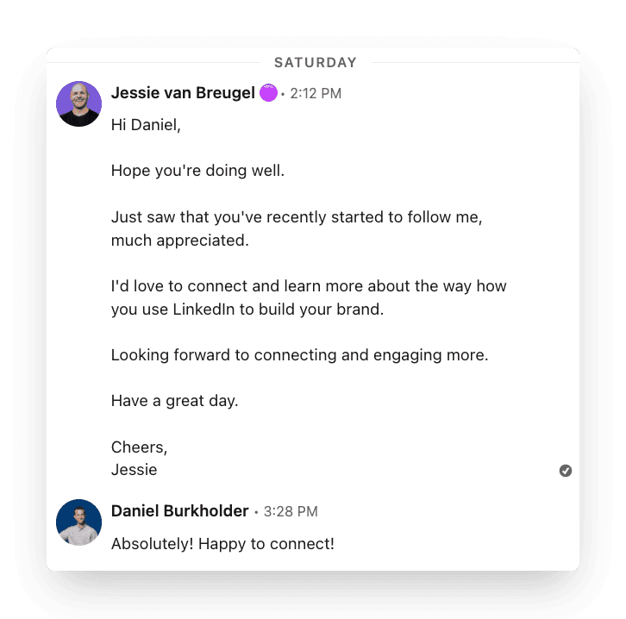This screenshot has width=626, height=619.
Task: Click the "Jessie" signature below Cheers
Action: (x=135, y=470)
